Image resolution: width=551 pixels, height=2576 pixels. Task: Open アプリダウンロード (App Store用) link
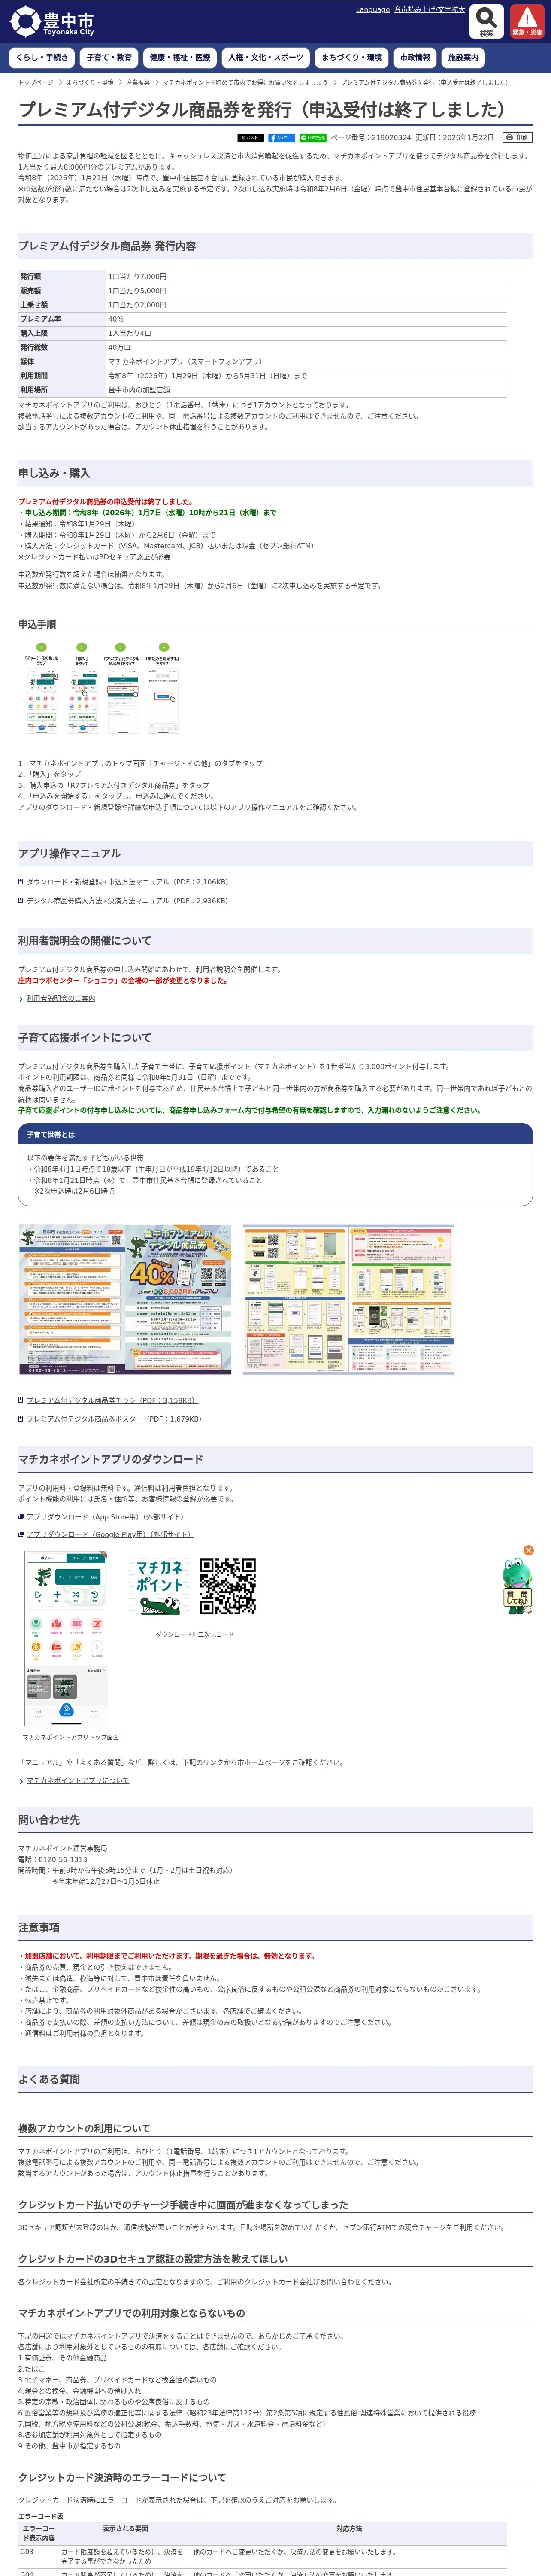[x=107, y=1516]
